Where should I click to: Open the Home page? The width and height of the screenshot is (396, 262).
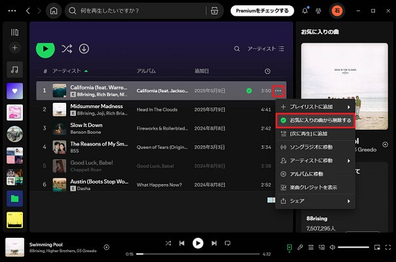(x=54, y=11)
